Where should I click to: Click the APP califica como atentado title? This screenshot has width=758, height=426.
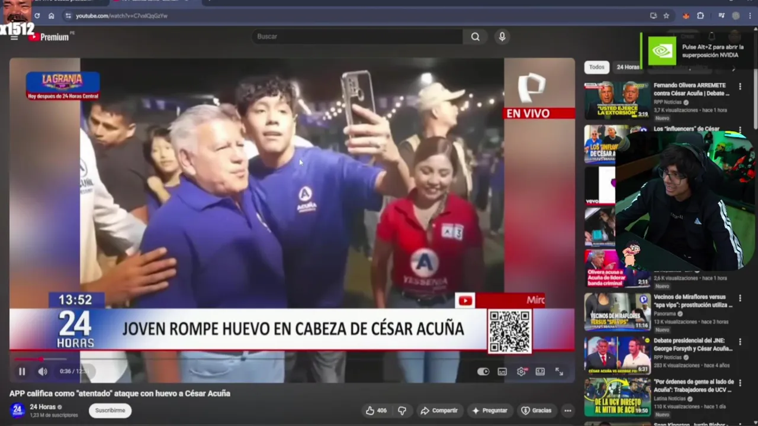pos(120,393)
